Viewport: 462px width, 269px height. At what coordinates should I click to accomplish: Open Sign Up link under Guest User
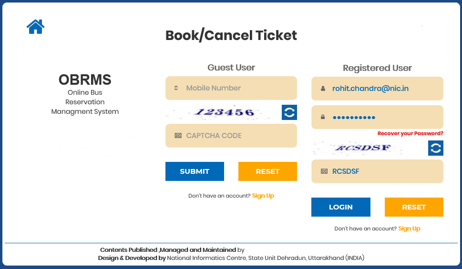(x=263, y=196)
